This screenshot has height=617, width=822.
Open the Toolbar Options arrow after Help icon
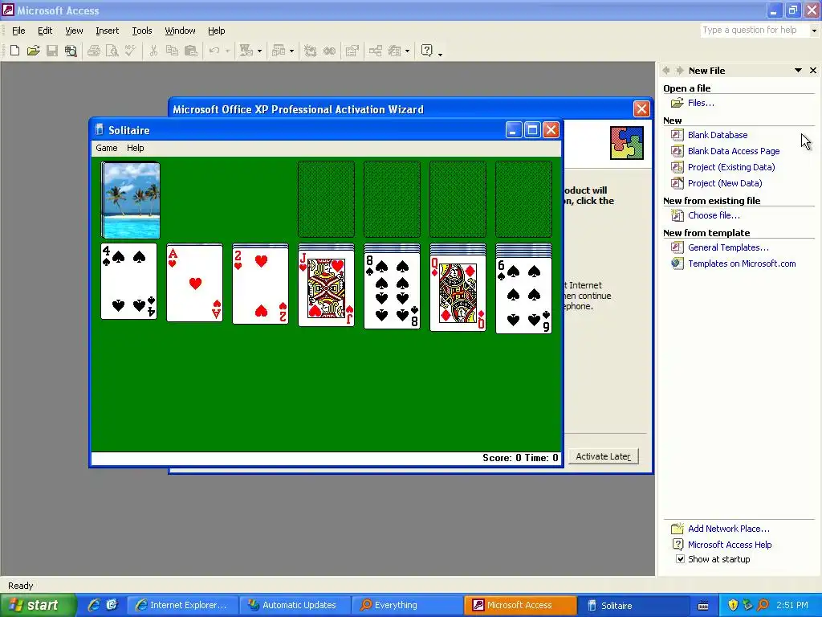[441, 53]
